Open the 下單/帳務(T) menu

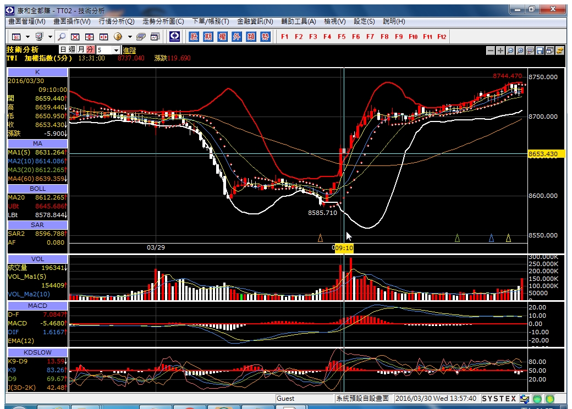(211, 21)
